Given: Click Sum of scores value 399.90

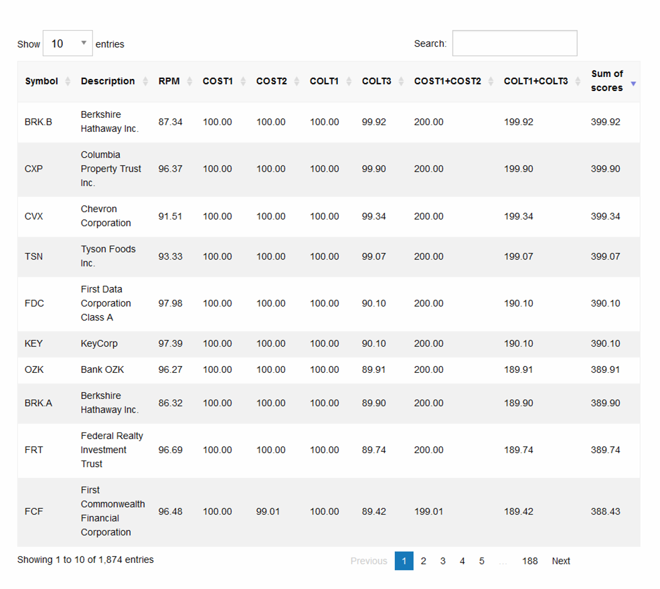Looking at the screenshot, I should click(605, 169).
